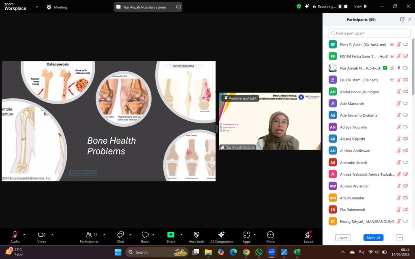Screen dimensions: 415x259
Task: Expand the Video options chevron
Action: coord(52,235)
